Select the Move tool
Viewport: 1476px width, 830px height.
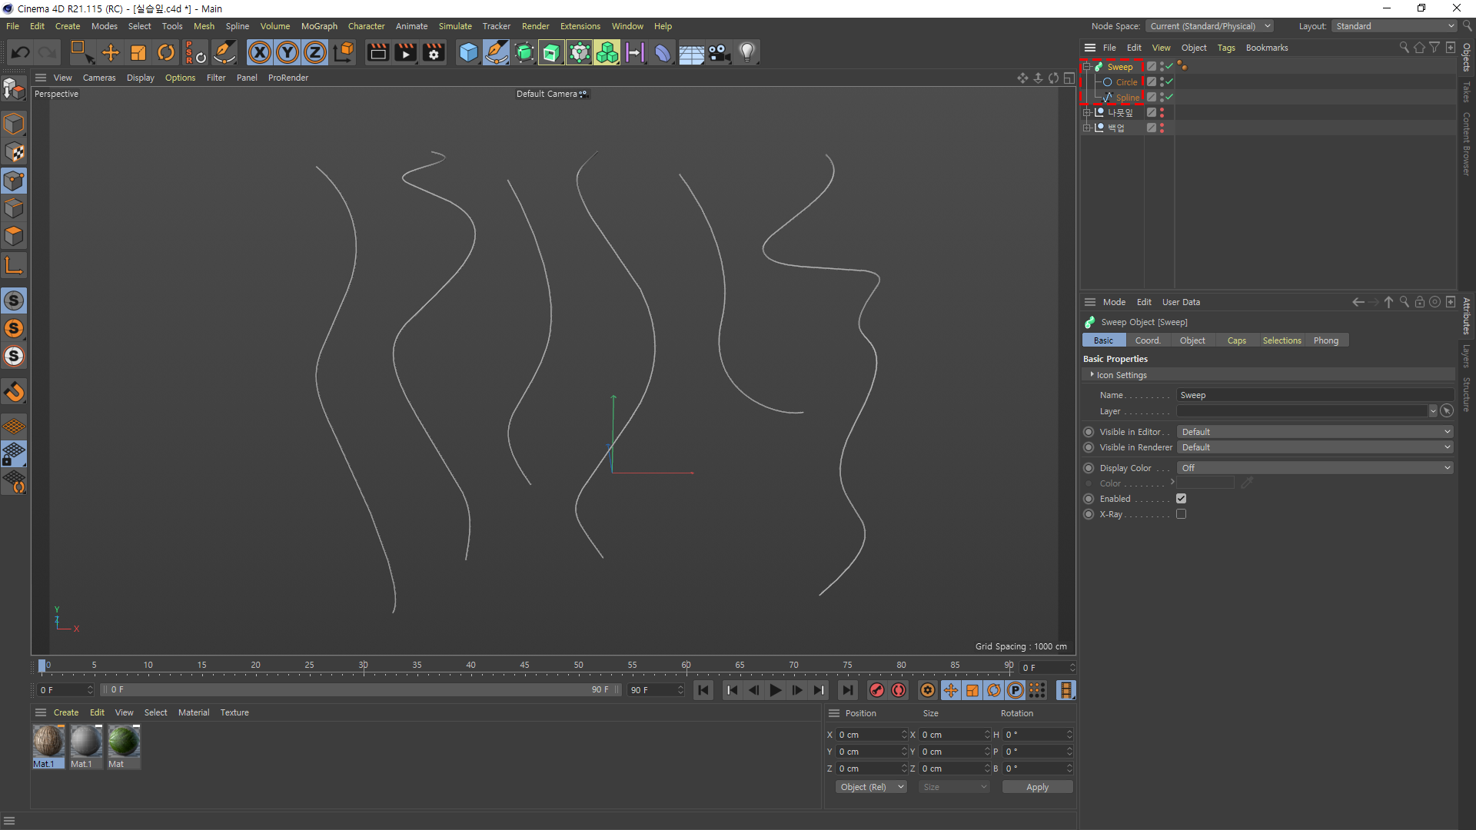tap(111, 52)
